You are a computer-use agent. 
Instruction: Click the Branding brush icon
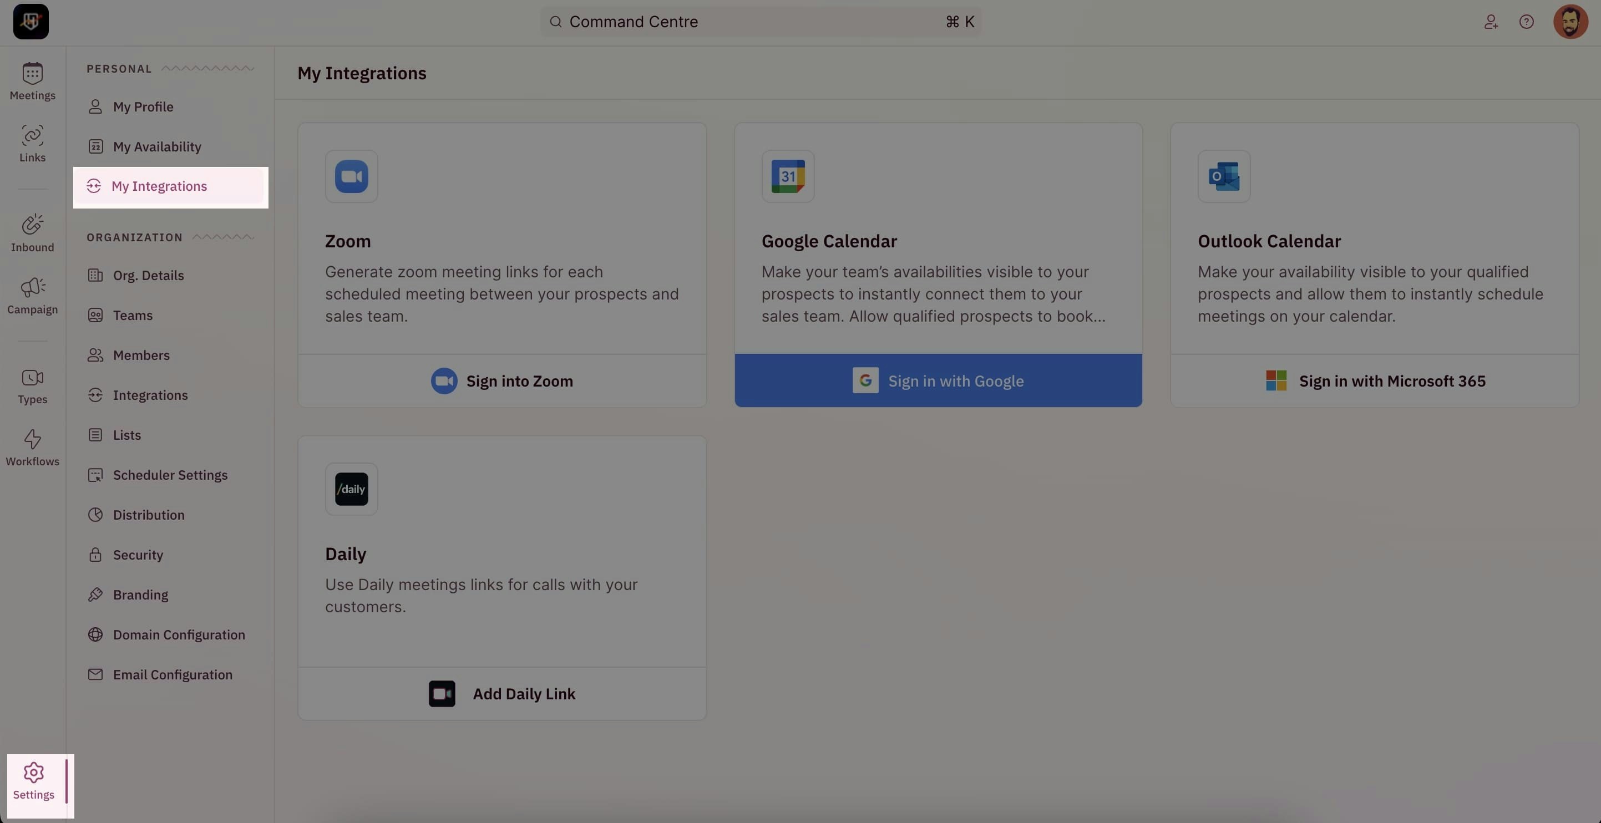[95, 595]
